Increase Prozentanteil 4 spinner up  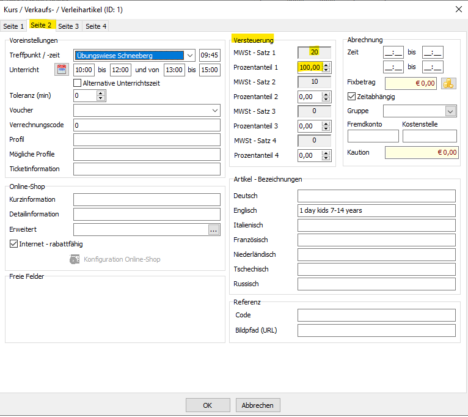point(326,153)
